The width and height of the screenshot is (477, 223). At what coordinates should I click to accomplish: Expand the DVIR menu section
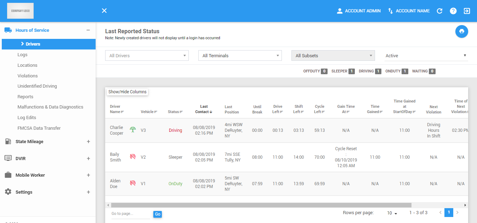[89, 159]
